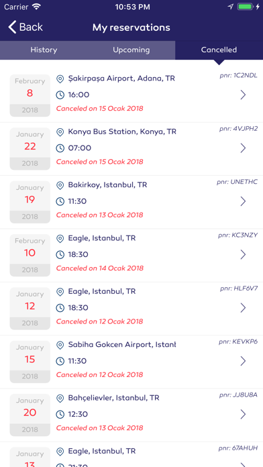263x467 pixels.
Task: Select the Cancelled tab
Action: (219, 50)
